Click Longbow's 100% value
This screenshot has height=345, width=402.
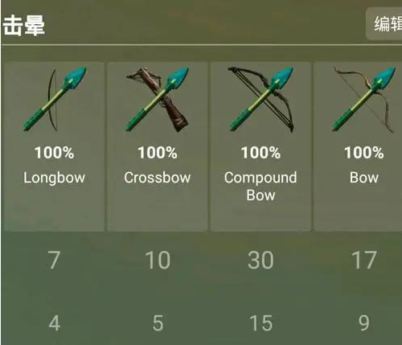(55, 153)
